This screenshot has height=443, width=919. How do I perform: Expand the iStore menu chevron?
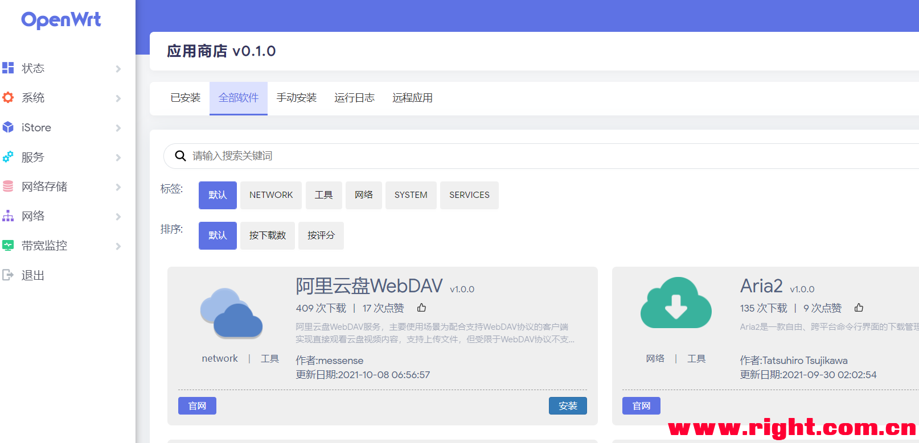118,128
